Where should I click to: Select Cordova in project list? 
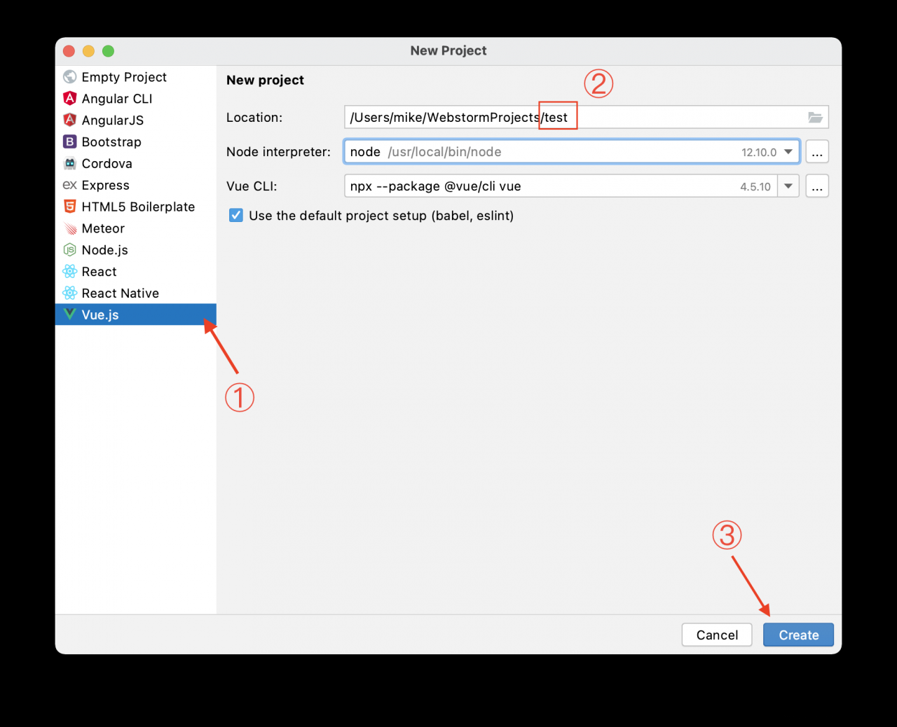136,164
